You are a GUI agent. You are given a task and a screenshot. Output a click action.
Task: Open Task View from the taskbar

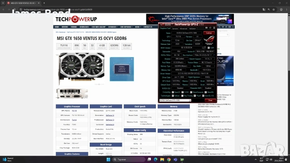149,159
